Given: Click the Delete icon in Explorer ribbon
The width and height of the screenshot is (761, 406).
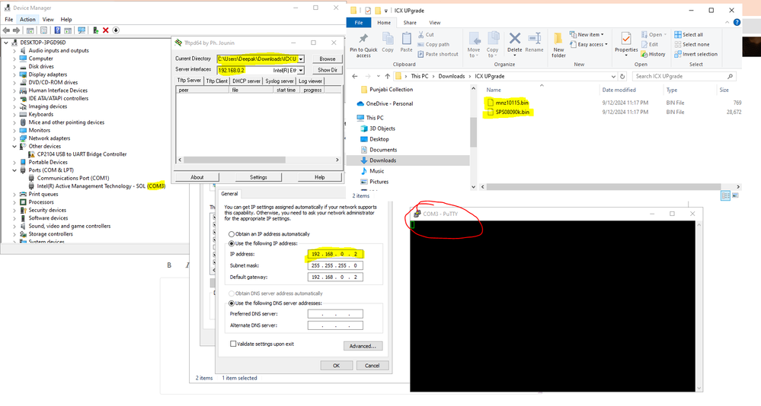Looking at the screenshot, I should 514,42.
